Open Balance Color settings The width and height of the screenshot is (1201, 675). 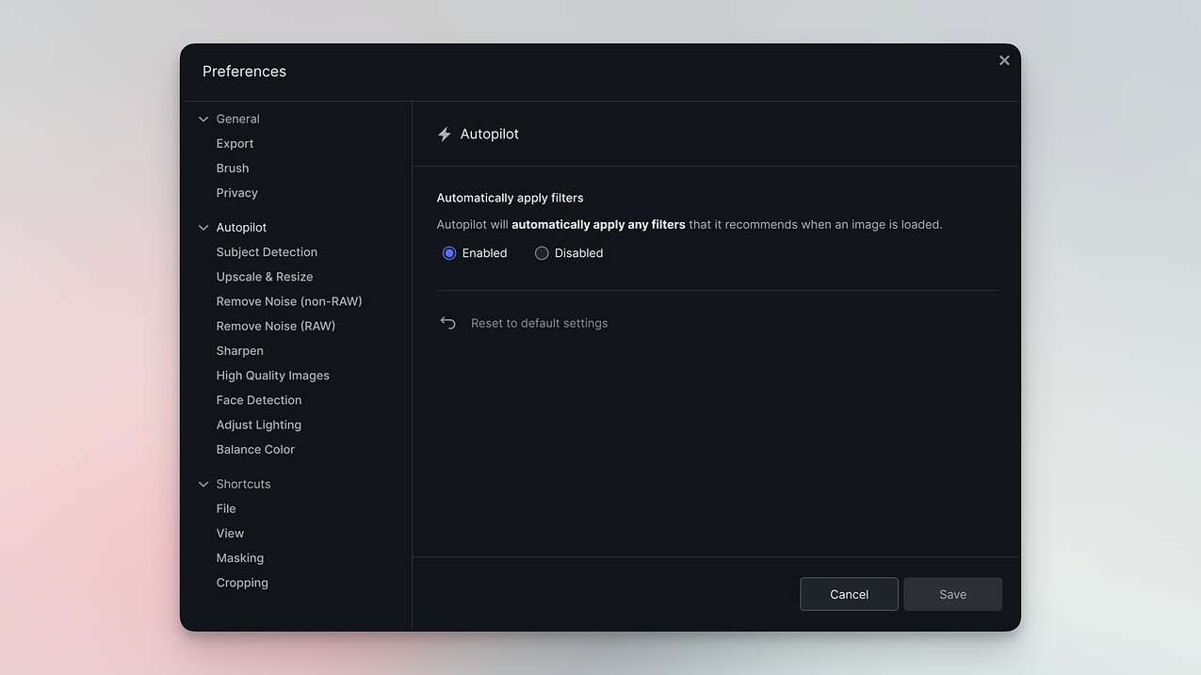pyautogui.click(x=255, y=449)
